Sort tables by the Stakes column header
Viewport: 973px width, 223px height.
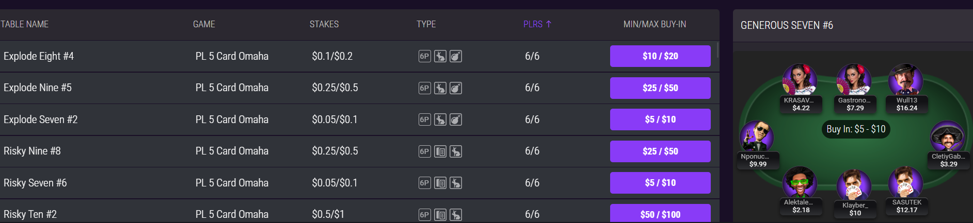[x=324, y=24]
